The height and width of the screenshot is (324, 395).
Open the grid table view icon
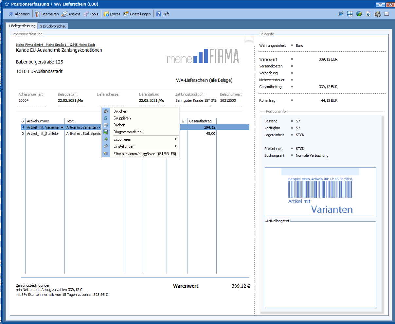pyautogui.click(x=350, y=14)
